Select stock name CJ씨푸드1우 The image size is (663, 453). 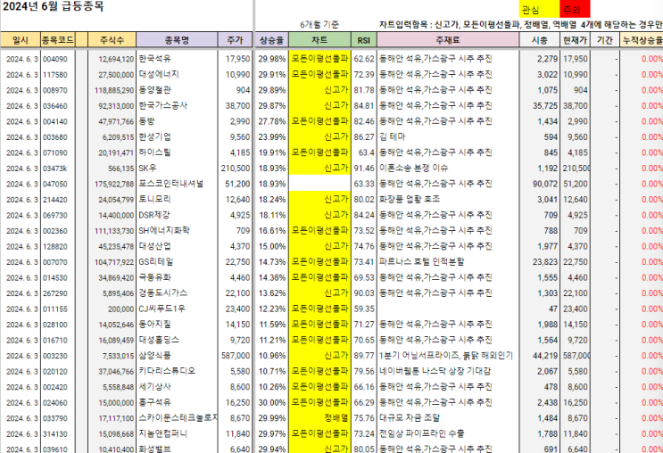tap(162, 309)
